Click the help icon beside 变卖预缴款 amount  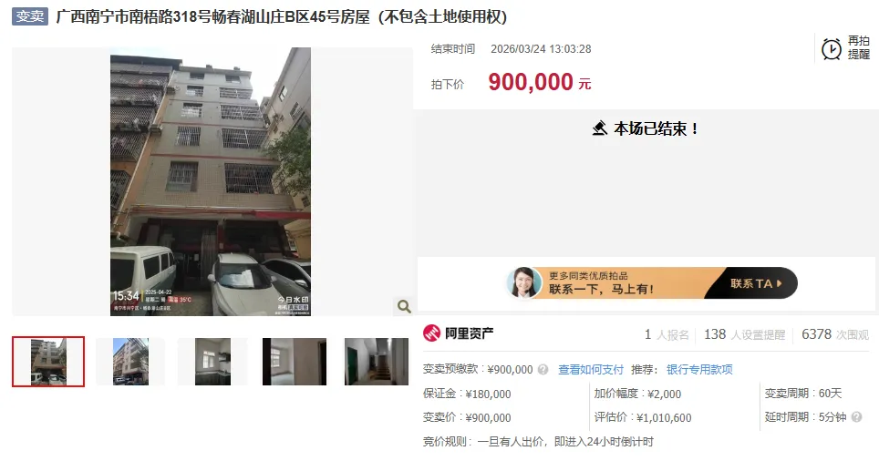tap(543, 369)
